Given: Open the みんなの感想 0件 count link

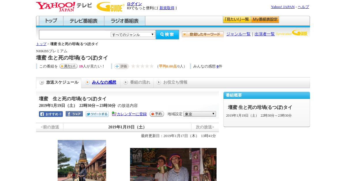Looking at the screenshot, I should pos(218,66).
